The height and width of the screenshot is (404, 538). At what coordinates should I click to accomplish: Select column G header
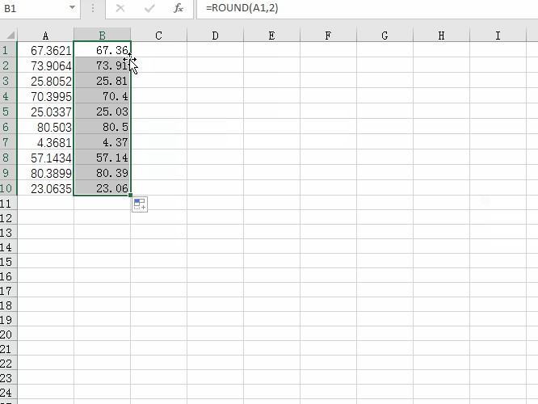tap(385, 36)
